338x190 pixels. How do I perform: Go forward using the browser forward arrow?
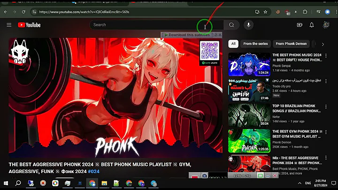(x=15, y=12)
